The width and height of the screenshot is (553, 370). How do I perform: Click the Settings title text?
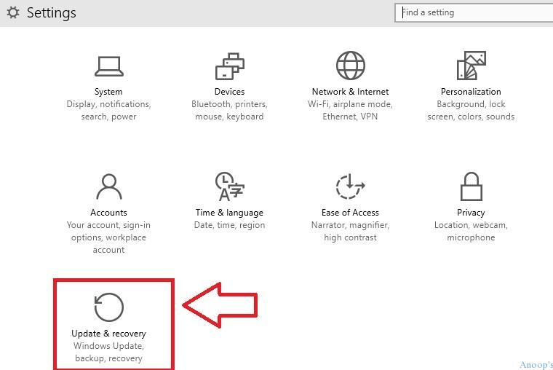tap(52, 13)
